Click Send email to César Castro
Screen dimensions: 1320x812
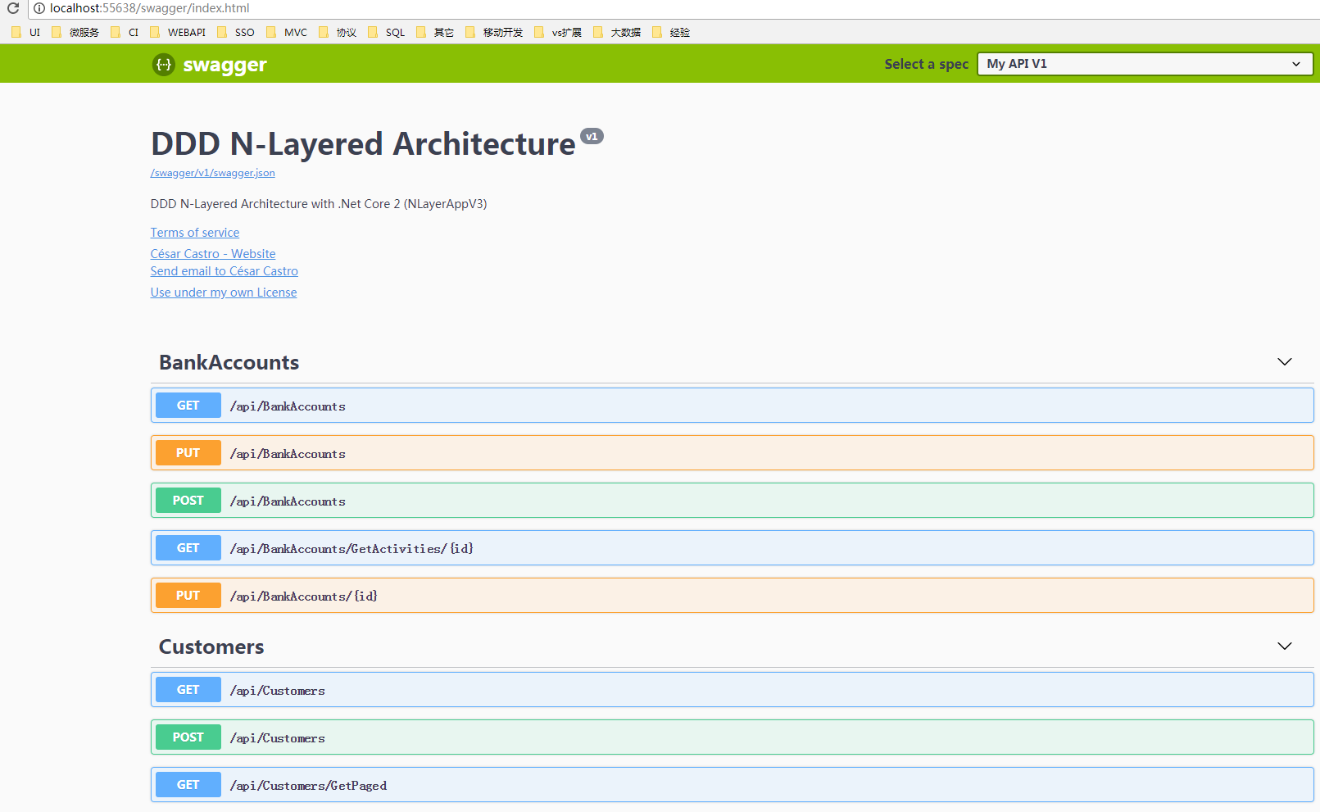click(224, 271)
